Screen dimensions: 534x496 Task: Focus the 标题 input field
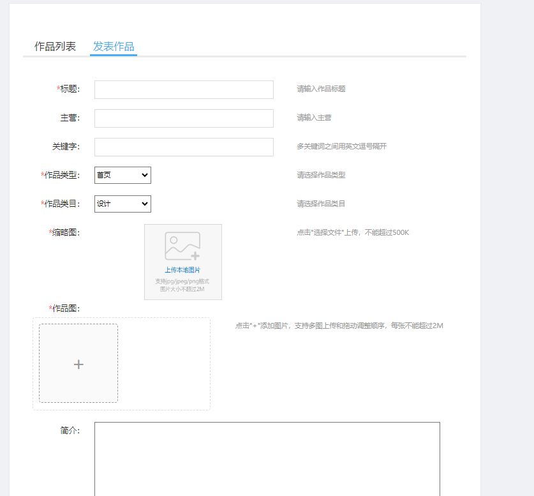tap(184, 89)
